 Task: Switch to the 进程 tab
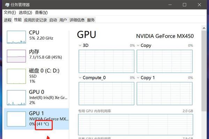[8, 20]
